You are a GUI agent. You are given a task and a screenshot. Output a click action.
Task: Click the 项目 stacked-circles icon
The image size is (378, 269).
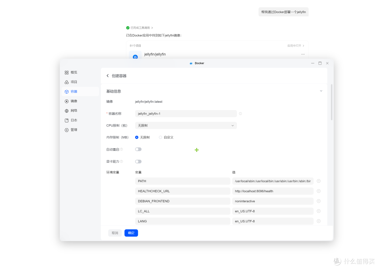pos(66,82)
